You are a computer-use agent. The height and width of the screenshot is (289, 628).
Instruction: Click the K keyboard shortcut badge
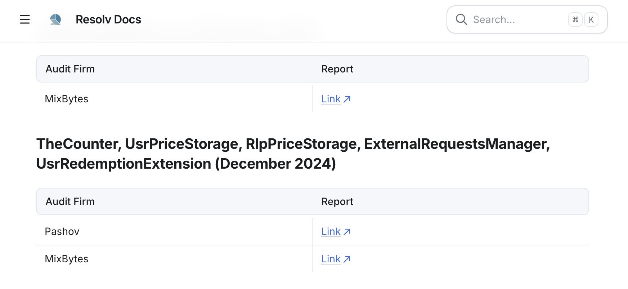[x=591, y=19]
